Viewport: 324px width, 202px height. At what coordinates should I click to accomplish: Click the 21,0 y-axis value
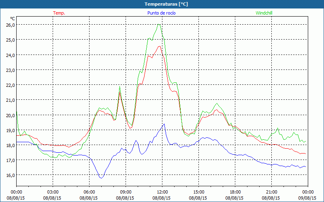(10, 100)
